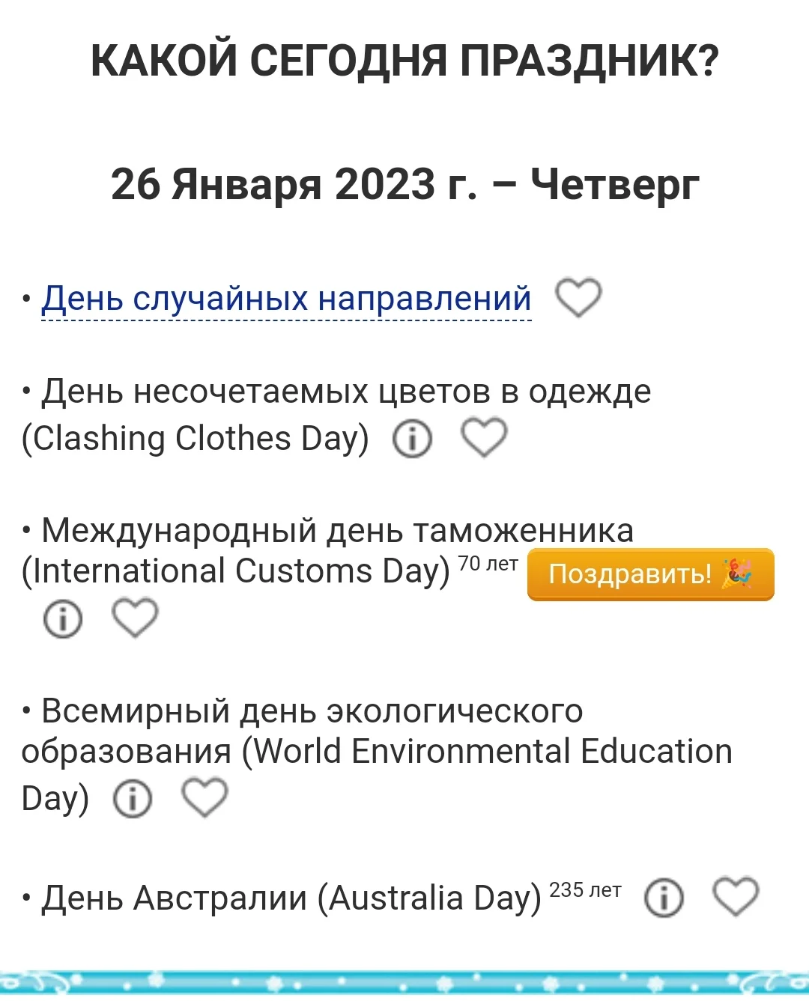Image resolution: width=809 pixels, height=1001 pixels.
Task: Open the День случайных направлений link
Action: click(x=286, y=299)
